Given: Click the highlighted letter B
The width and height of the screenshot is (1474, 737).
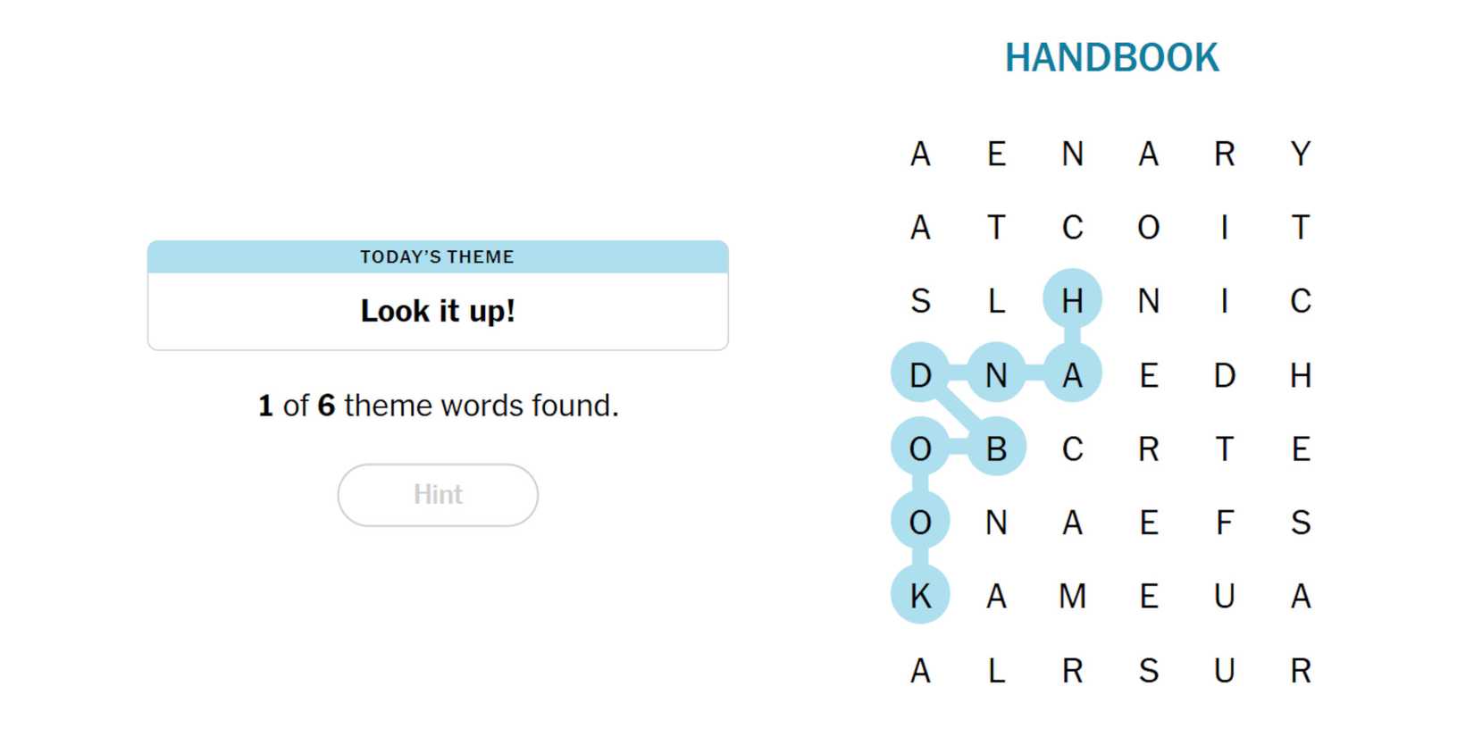Looking at the screenshot, I should (996, 448).
